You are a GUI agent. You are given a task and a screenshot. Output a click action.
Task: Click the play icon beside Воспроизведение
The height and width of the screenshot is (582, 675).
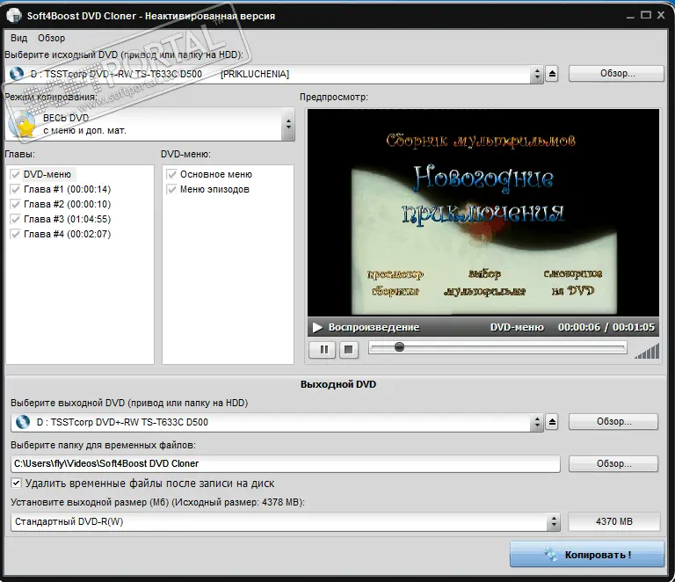point(317,327)
